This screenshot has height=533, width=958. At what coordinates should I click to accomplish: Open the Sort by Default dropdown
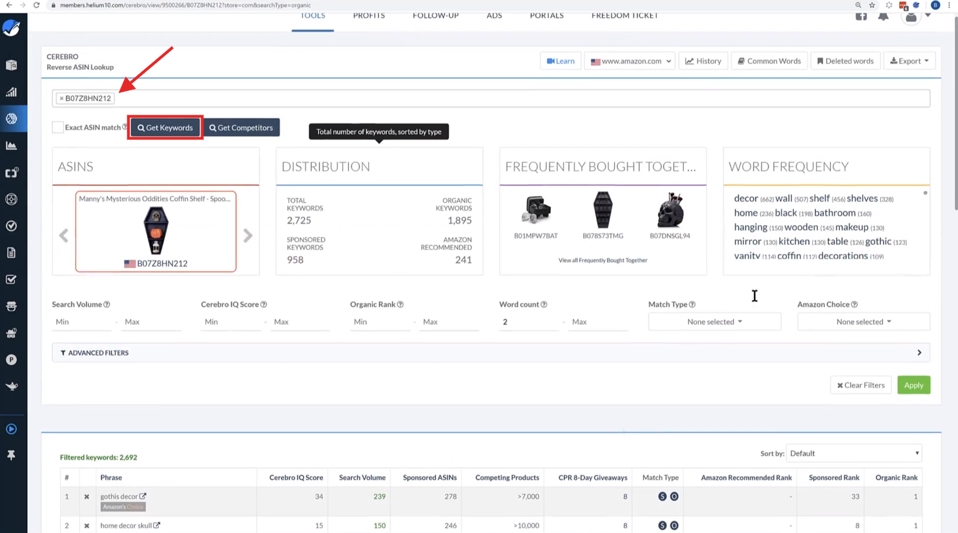(854, 453)
